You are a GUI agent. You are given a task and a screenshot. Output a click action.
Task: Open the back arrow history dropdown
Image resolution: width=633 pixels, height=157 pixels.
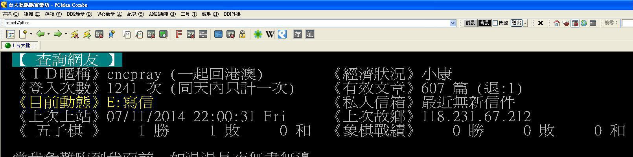pos(48,34)
